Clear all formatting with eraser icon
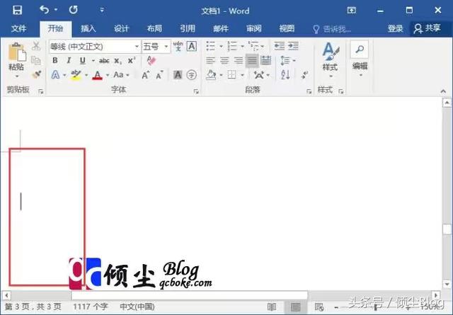Viewport: 453px width, 315px height. coord(151,60)
